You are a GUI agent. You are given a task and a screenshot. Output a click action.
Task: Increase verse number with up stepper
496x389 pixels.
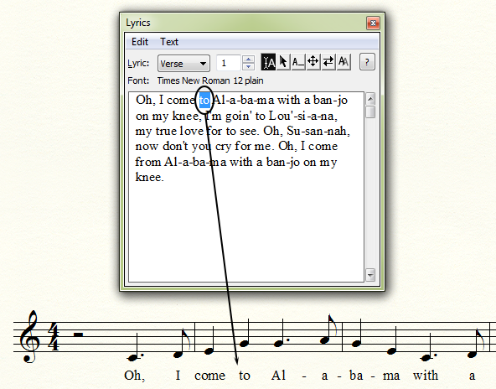pos(248,60)
